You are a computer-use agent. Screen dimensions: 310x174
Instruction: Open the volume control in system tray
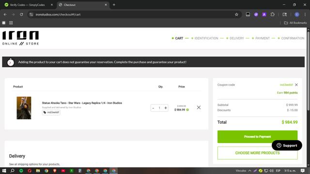[271, 171]
